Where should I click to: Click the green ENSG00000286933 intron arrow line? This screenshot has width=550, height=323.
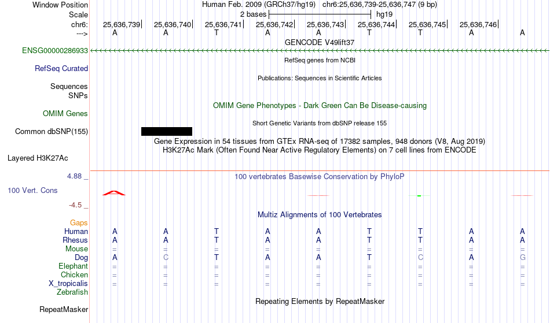(x=320, y=51)
